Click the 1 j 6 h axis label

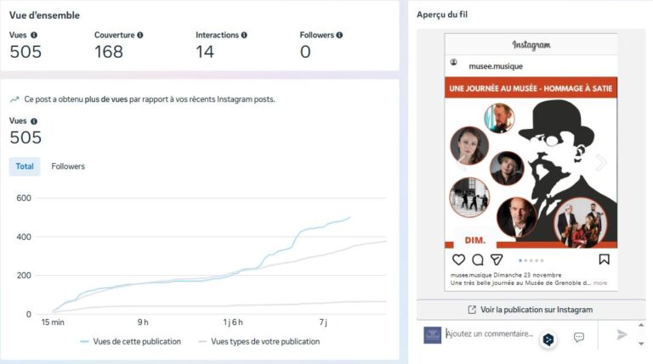click(x=233, y=322)
